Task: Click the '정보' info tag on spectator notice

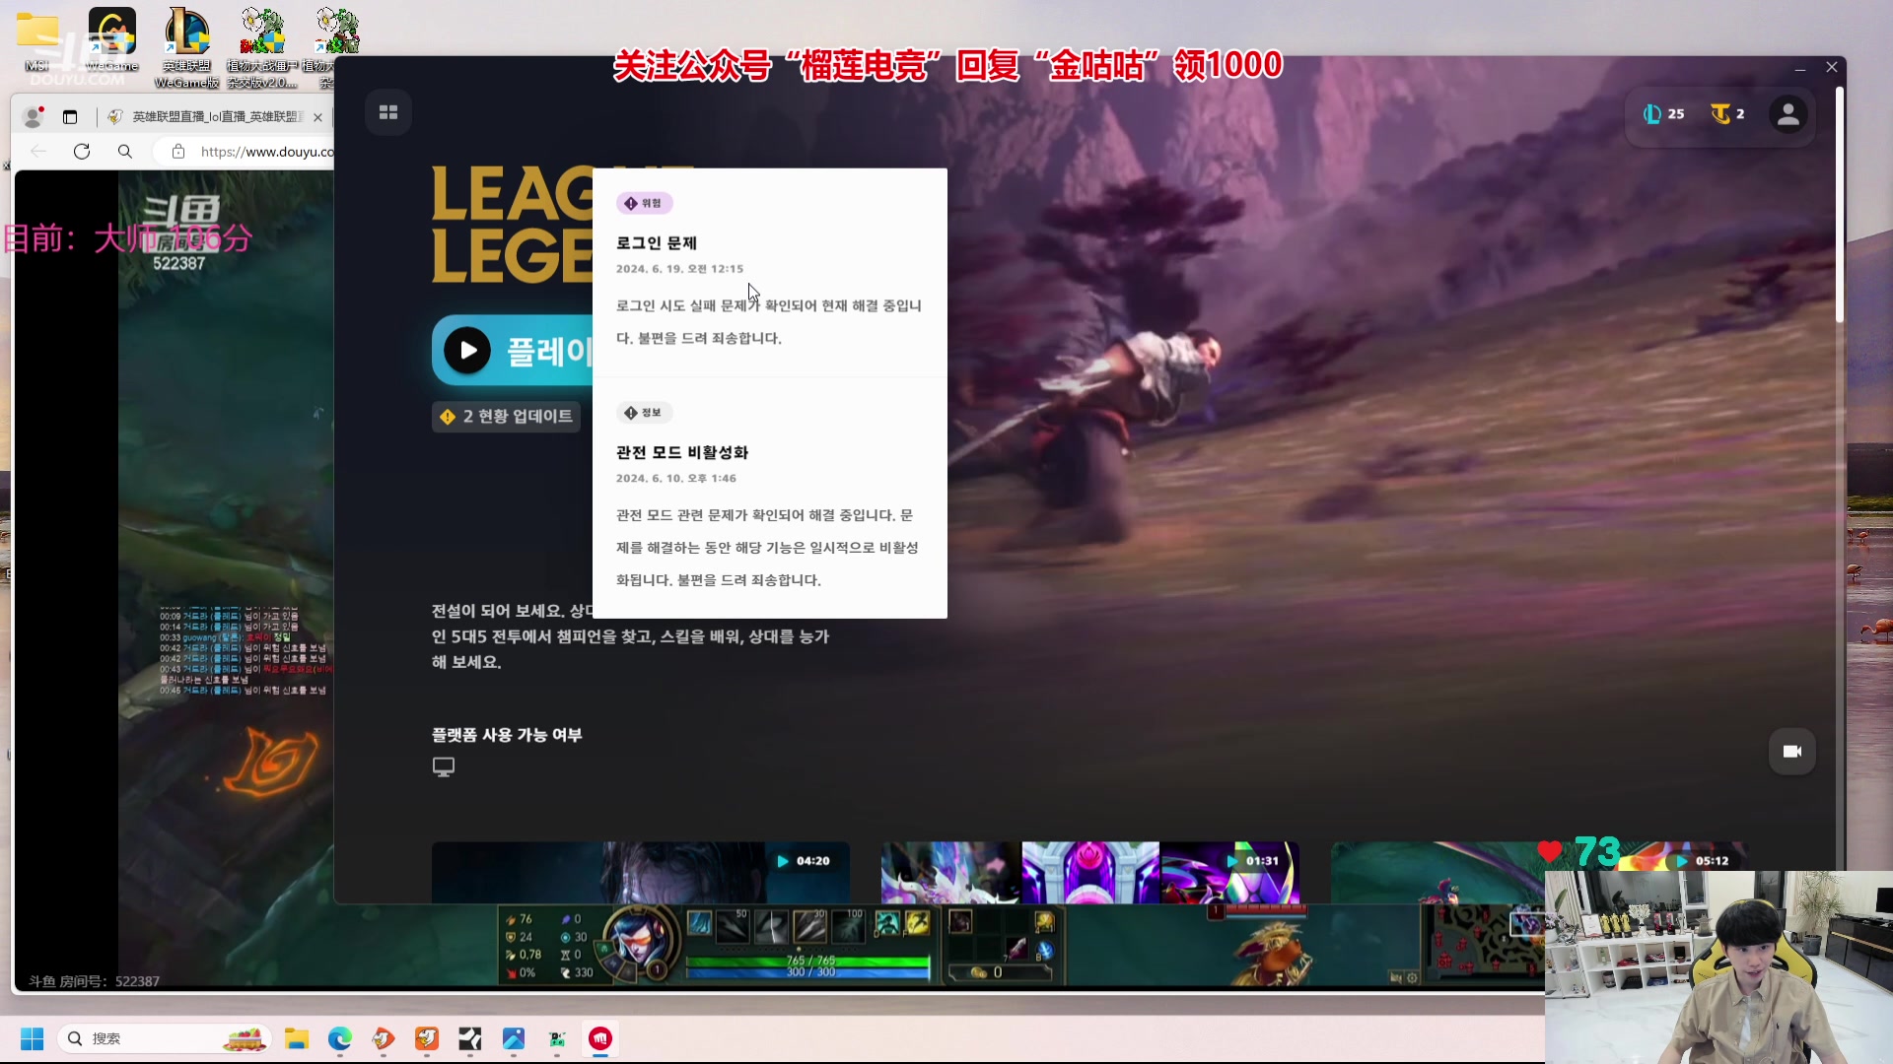Action: pos(644,413)
